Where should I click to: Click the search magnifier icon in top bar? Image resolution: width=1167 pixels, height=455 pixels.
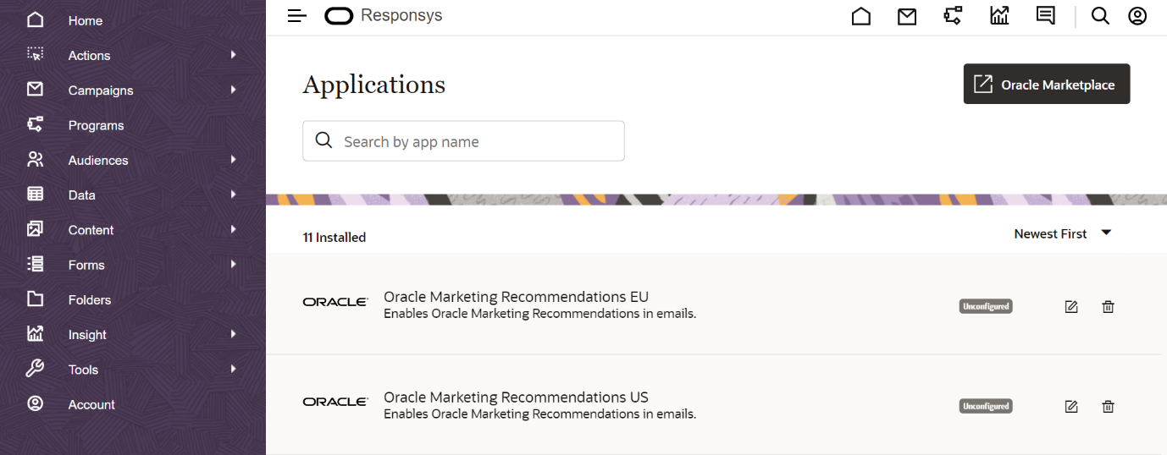[x=1100, y=16]
